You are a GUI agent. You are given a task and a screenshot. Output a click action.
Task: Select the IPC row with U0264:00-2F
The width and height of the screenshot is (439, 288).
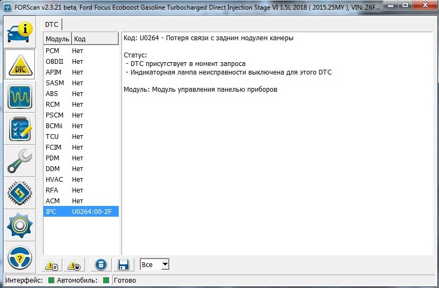81,211
